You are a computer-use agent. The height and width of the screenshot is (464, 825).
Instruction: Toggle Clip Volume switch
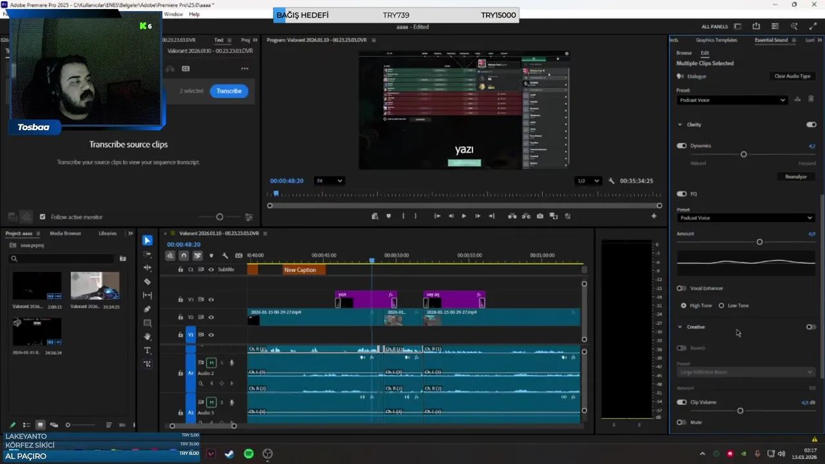tap(681, 402)
